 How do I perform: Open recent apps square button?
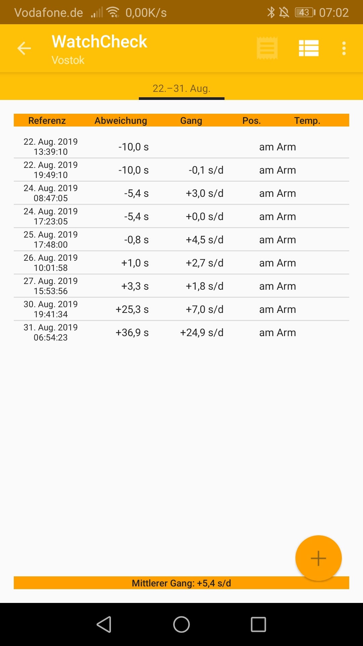coord(258,624)
